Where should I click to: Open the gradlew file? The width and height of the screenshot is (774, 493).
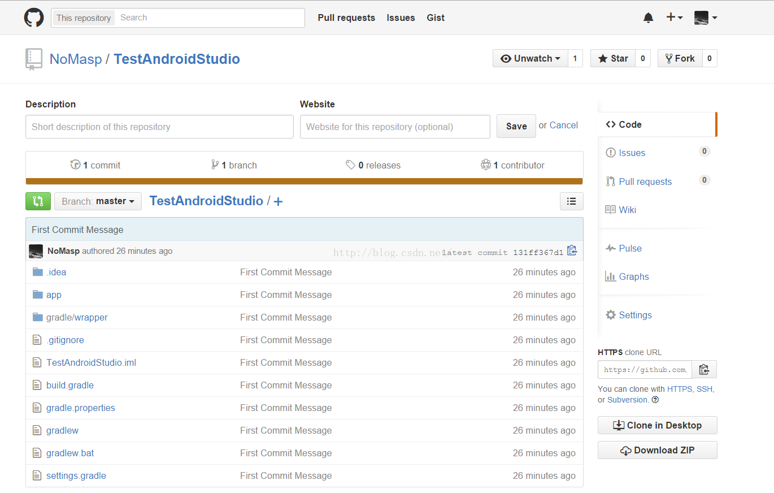62,430
